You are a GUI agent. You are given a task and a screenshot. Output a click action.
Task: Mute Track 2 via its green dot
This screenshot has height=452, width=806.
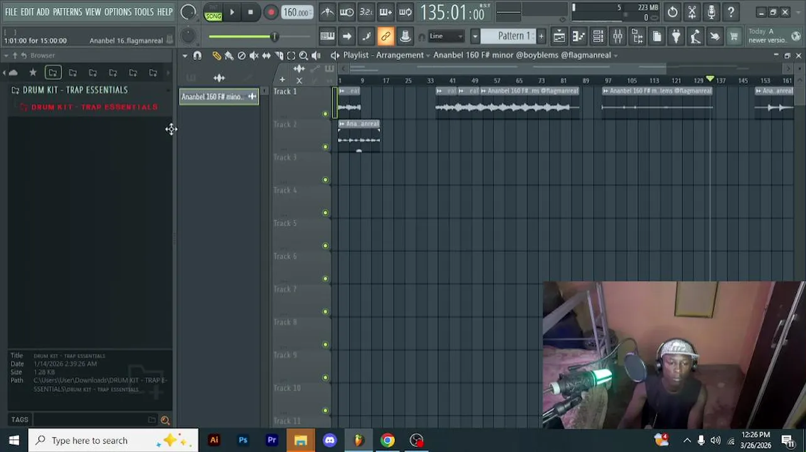click(x=325, y=147)
